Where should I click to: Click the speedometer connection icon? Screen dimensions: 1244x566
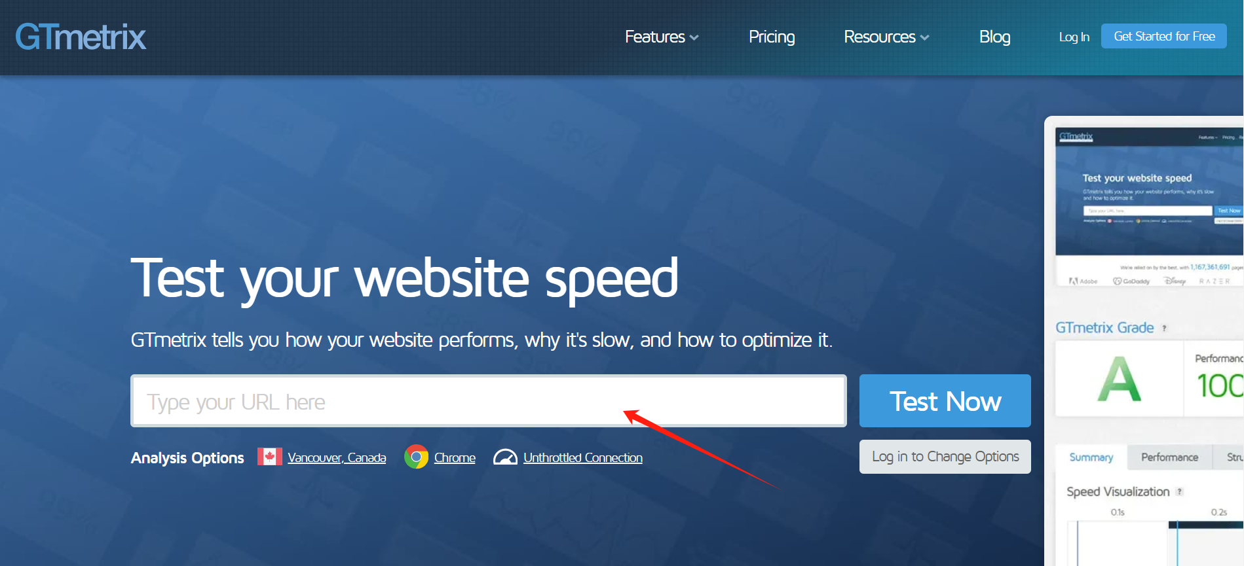[x=505, y=457]
